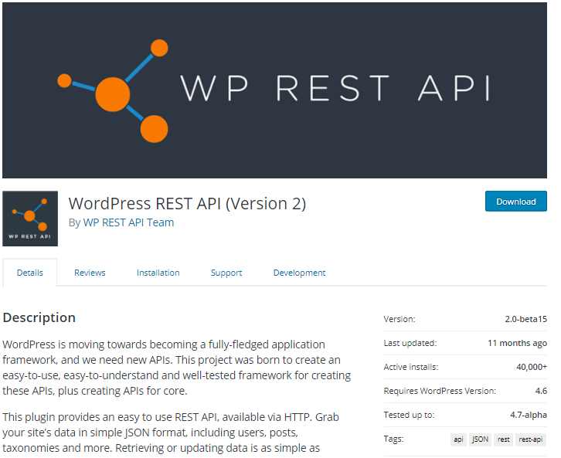
Task: Click the plugin title WordPress REST API (Version 2)
Action: pyautogui.click(x=187, y=203)
